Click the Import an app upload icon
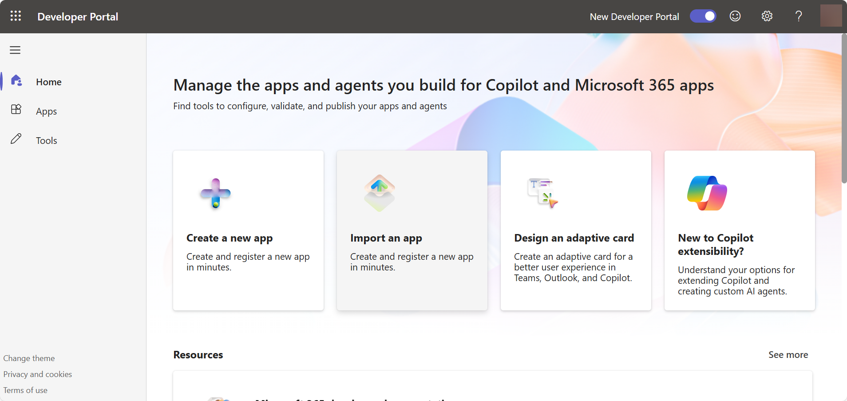847x401 pixels. pos(379,193)
